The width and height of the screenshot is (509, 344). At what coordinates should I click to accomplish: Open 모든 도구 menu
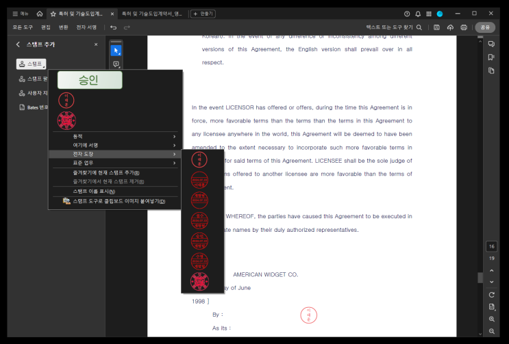pos(23,27)
